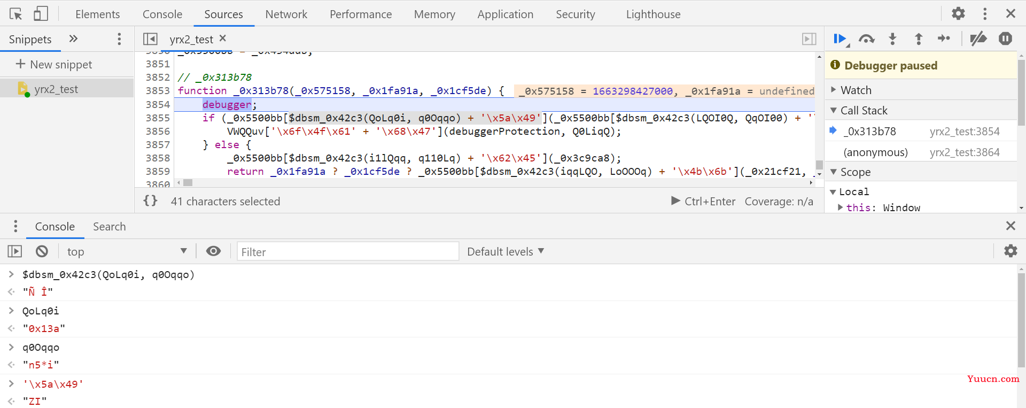Screen dimensions: 1026x408
Task: Click the console entry q0Oqqo
Action: (41, 347)
